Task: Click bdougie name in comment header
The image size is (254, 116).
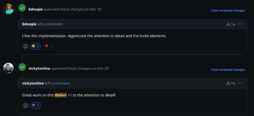Action: pyautogui.click(x=29, y=24)
